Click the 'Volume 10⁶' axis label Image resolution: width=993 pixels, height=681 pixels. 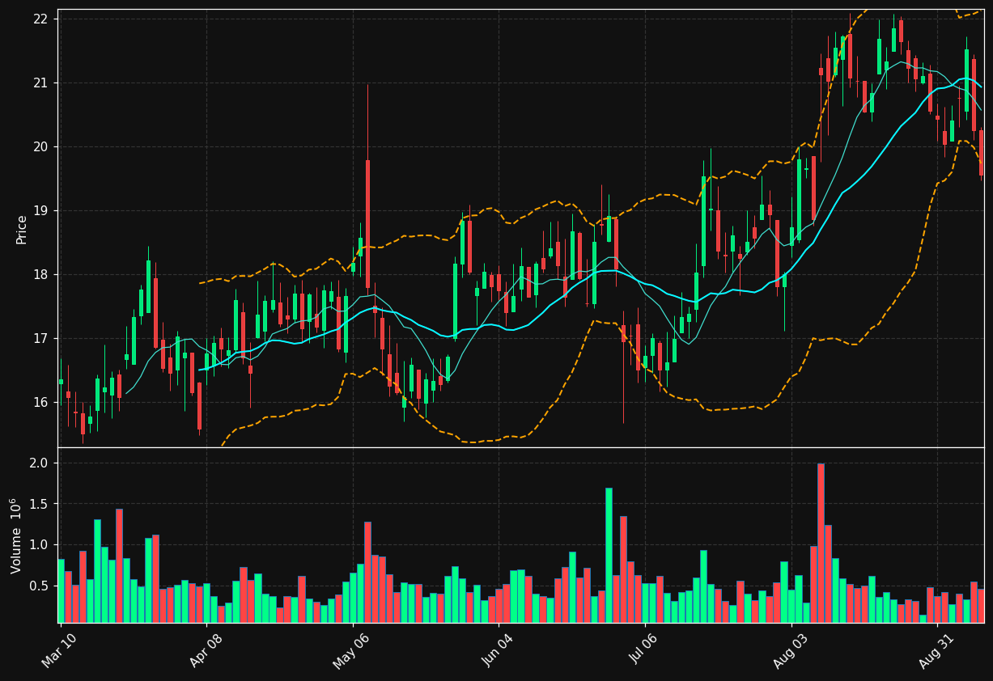pos(15,535)
